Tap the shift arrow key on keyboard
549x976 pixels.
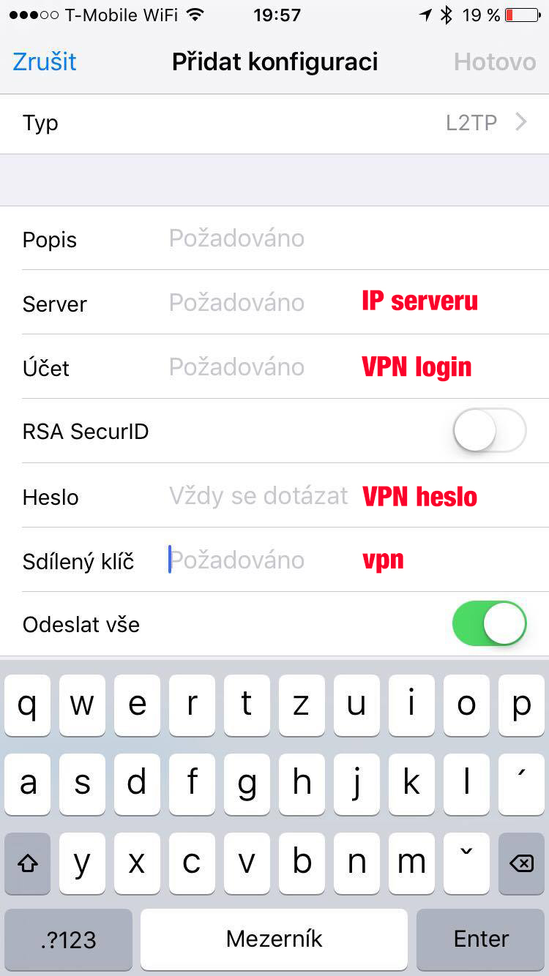tap(28, 863)
